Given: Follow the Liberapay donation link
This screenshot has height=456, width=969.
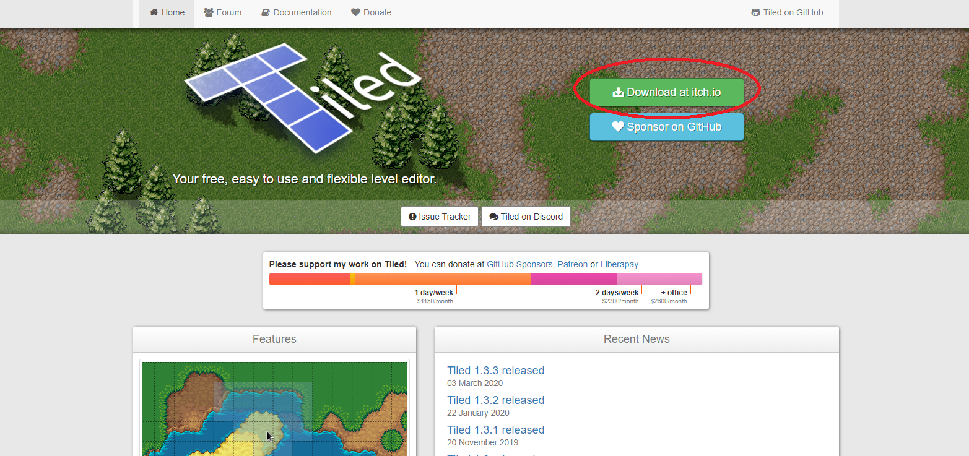Looking at the screenshot, I should [619, 264].
